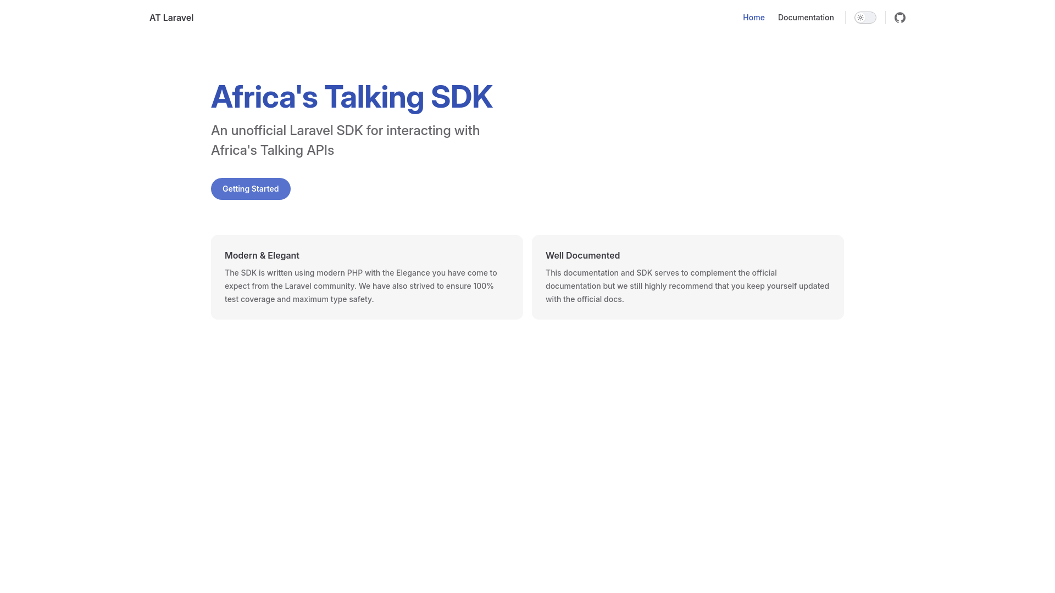Click the Getting Started button

(x=251, y=189)
